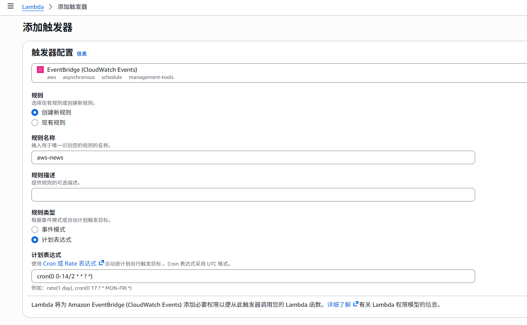Click into the empty 规则描述 field
Screen dimensions: 527x325
click(x=253, y=195)
